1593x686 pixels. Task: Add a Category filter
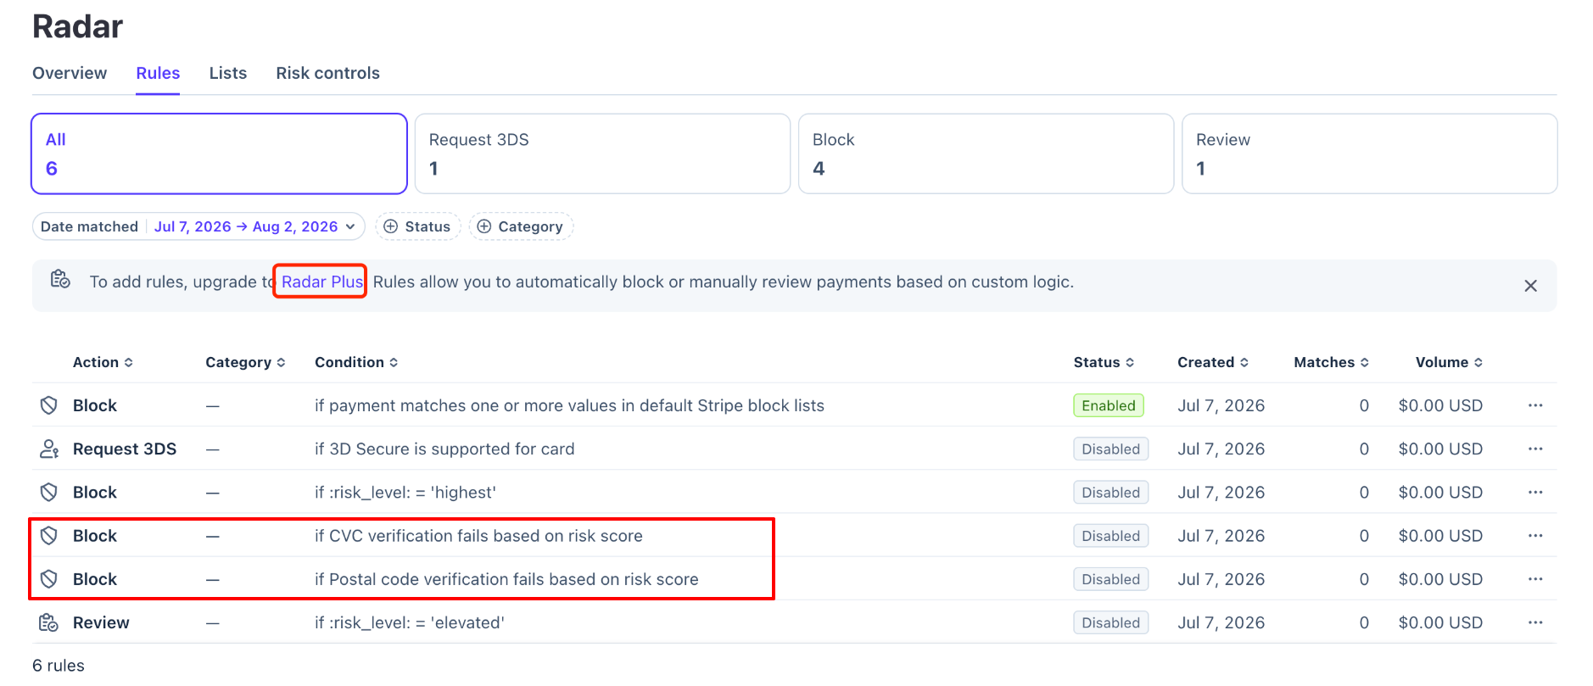tap(521, 226)
